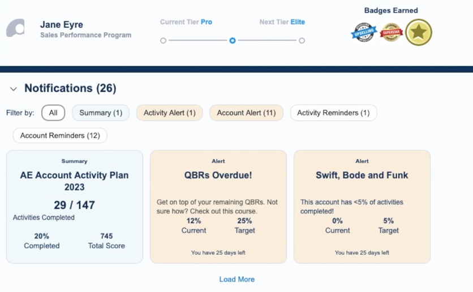Click the gold star badge icon
Image resolution: width=473 pixels, height=292 pixels.
coord(418,32)
